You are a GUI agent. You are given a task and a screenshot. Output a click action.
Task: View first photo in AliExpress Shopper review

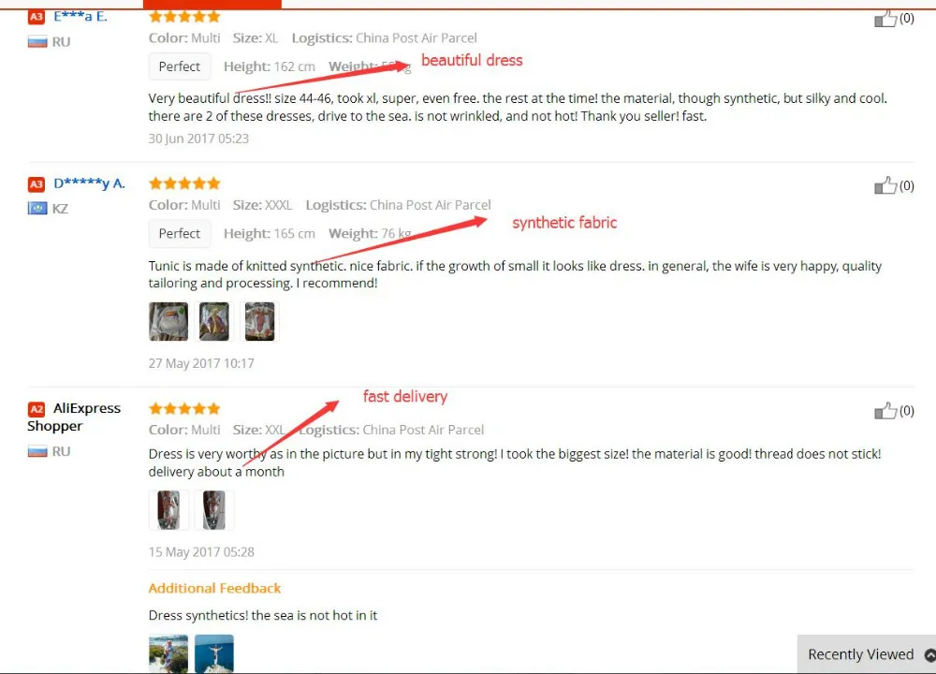pos(168,510)
